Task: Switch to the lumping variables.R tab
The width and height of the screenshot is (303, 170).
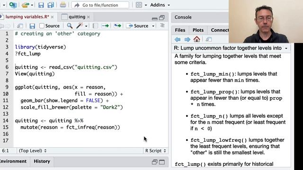Action: pos(27,17)
